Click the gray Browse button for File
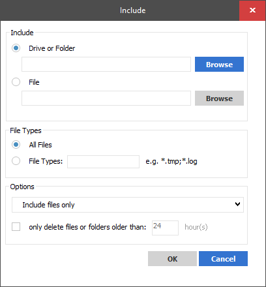The image size is (266, 287). (219, 98)
